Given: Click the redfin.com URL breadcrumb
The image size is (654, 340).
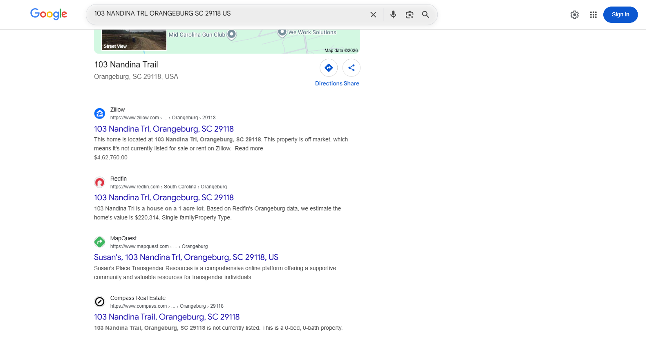Looking at the screenshot, I should pos(168,187).
